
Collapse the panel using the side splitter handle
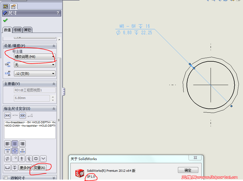[x=64, y=91]
